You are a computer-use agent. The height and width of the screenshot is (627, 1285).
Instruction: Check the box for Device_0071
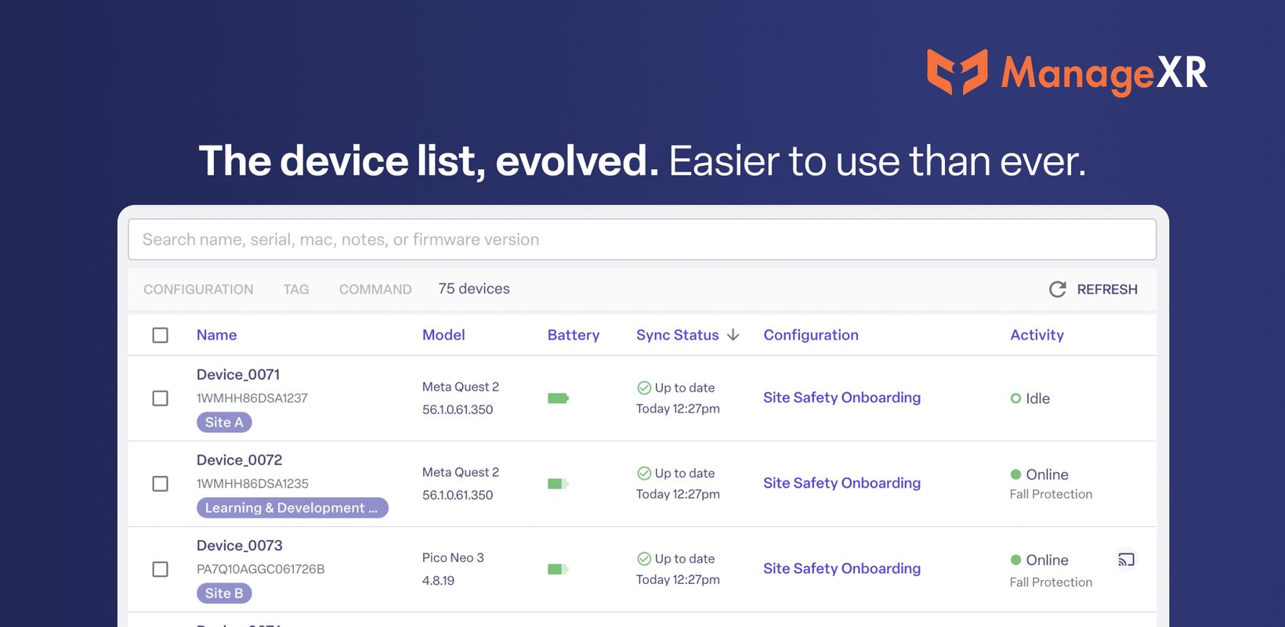(x=161, y=398)
